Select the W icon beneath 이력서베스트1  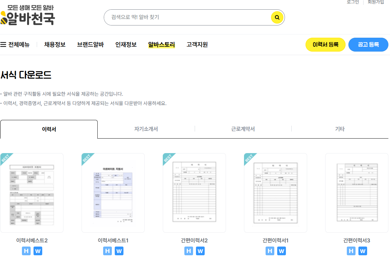click(119, 251)
